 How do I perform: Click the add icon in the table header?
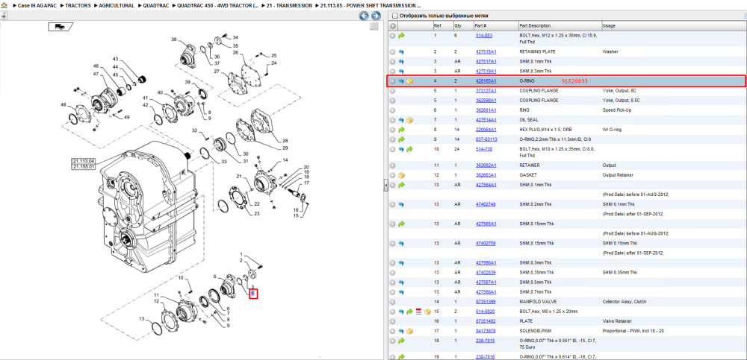[393, 25]
